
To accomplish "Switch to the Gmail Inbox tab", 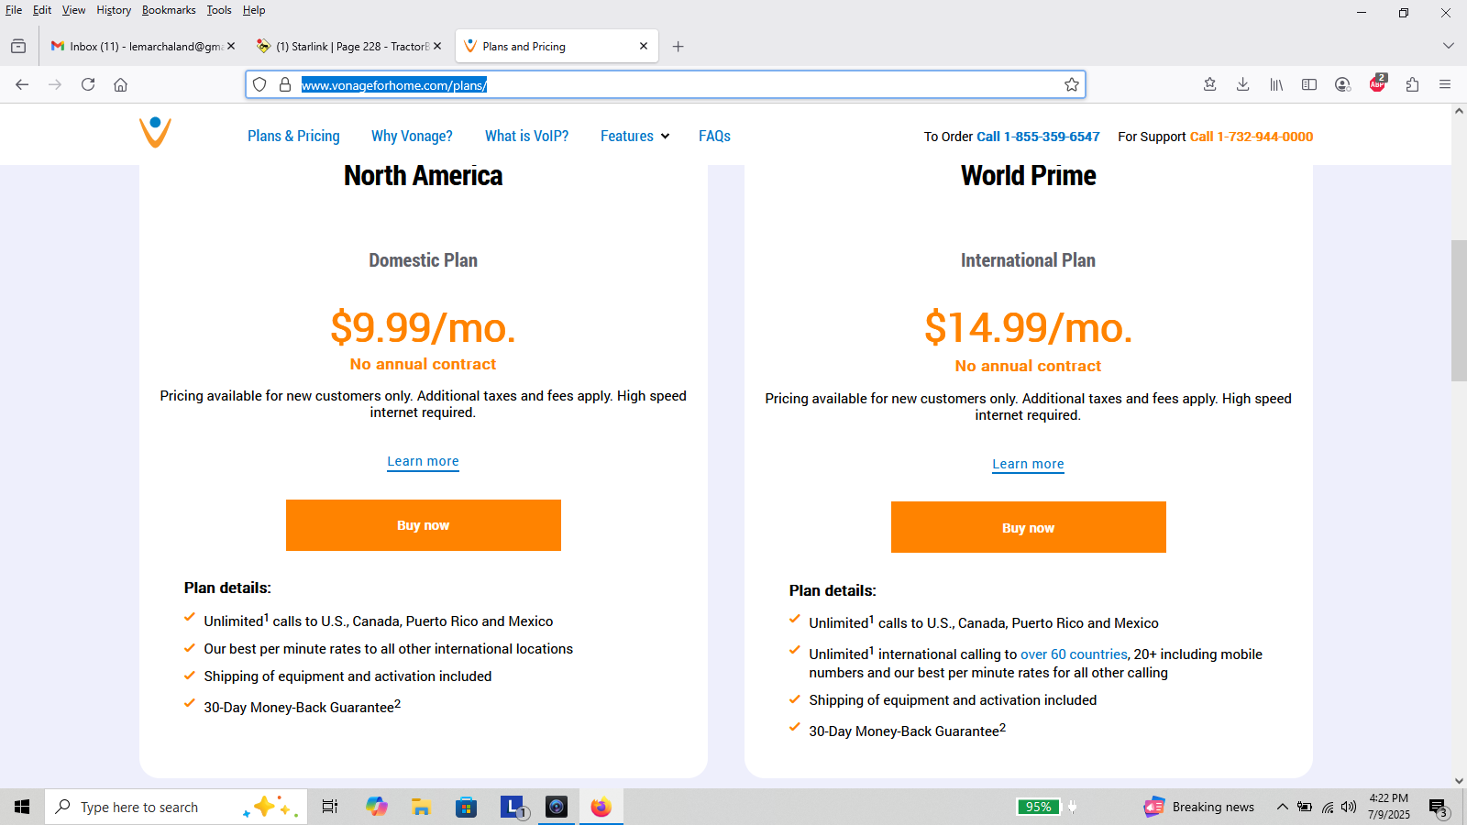I will (x=137, y=46).
